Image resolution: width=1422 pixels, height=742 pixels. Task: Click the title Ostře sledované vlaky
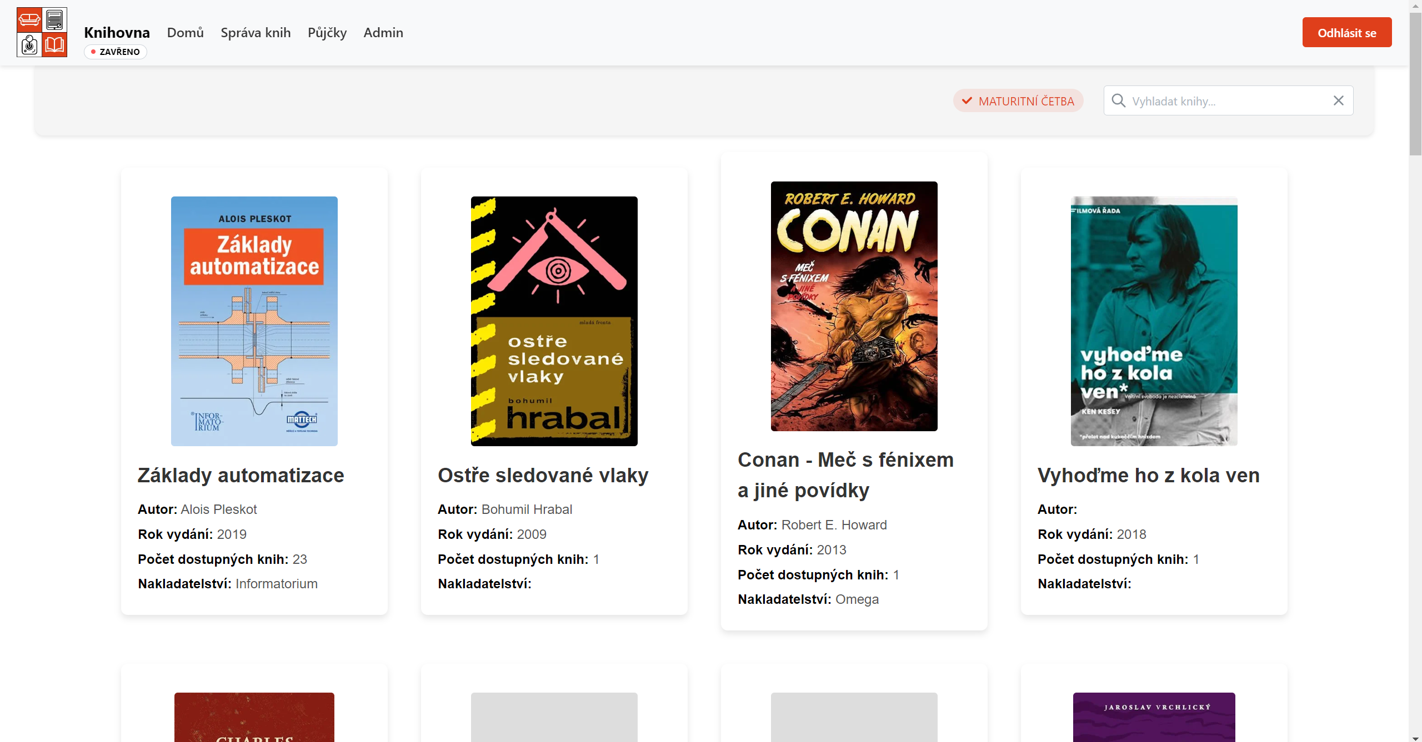click(x=543, y=476)
